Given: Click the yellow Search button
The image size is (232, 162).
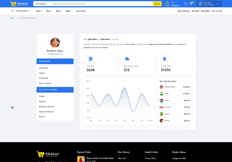Looking at the screenshot, I should point(157,4).
